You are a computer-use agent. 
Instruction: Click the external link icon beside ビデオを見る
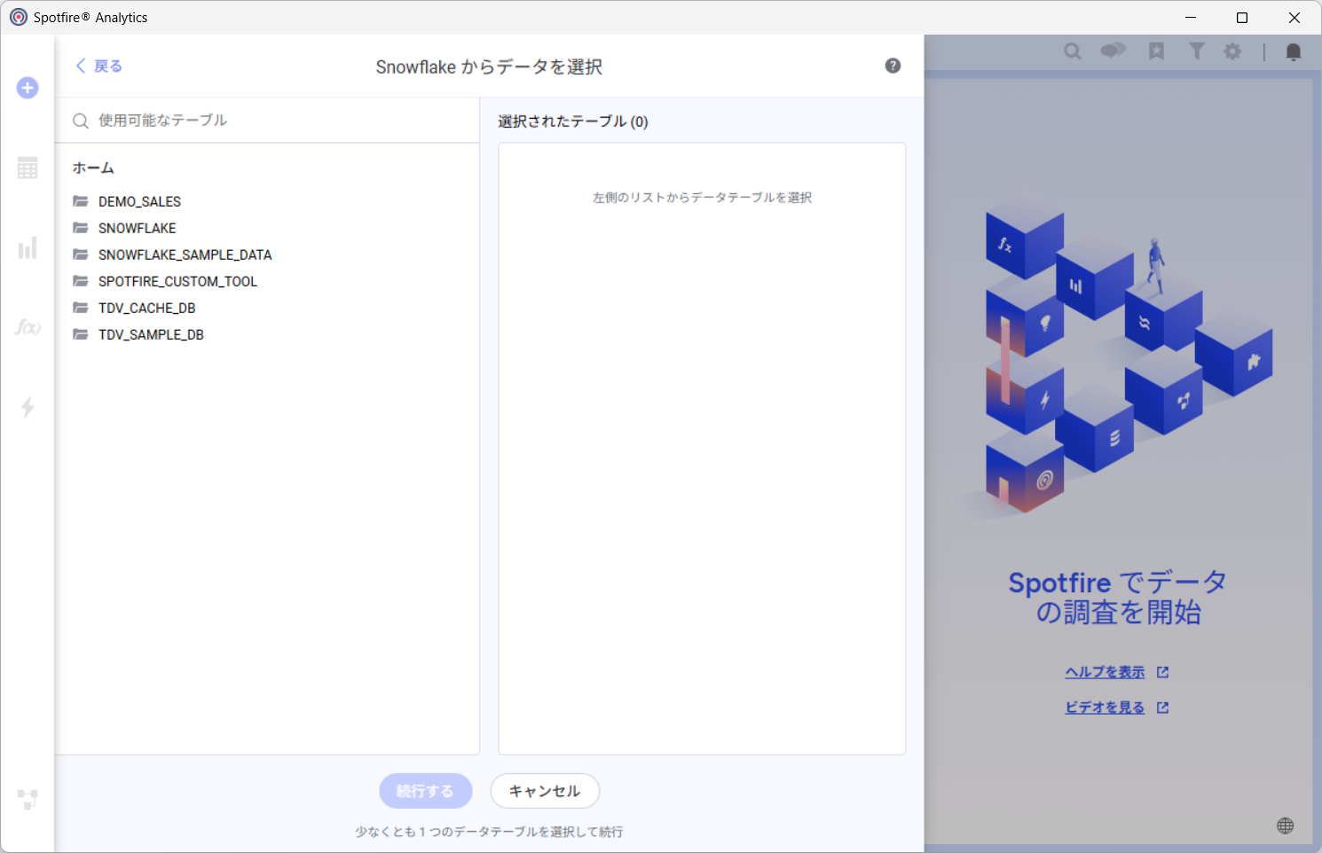pos(1163,708)
